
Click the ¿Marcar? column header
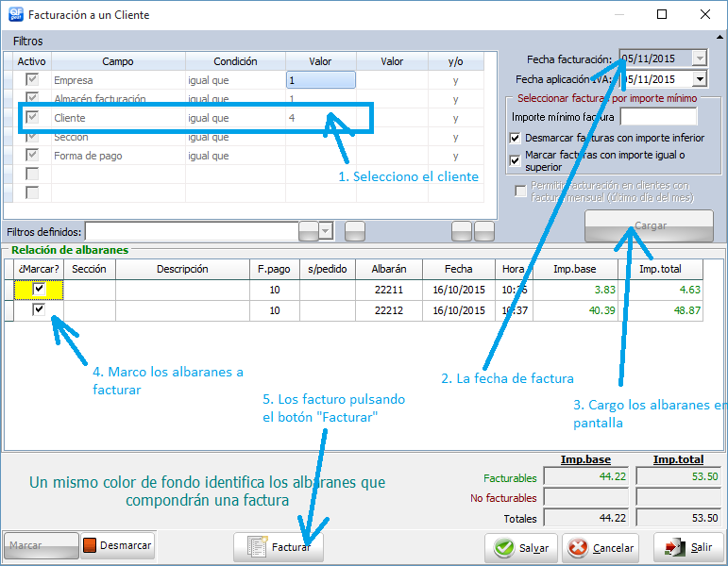[39, 269]
